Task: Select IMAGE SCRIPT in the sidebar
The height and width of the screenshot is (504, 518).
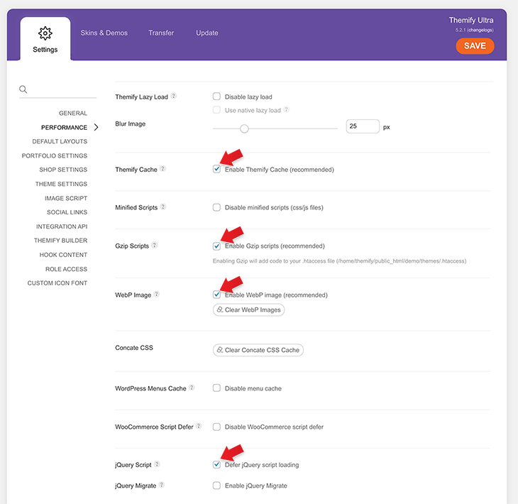Action: (66, 198)
